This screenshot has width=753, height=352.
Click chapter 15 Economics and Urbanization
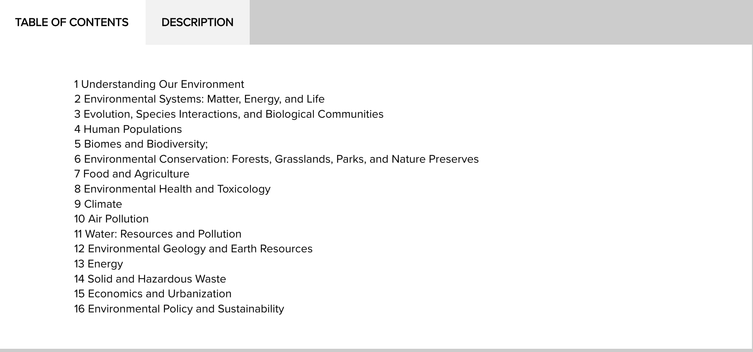click(x=153, y=294)
